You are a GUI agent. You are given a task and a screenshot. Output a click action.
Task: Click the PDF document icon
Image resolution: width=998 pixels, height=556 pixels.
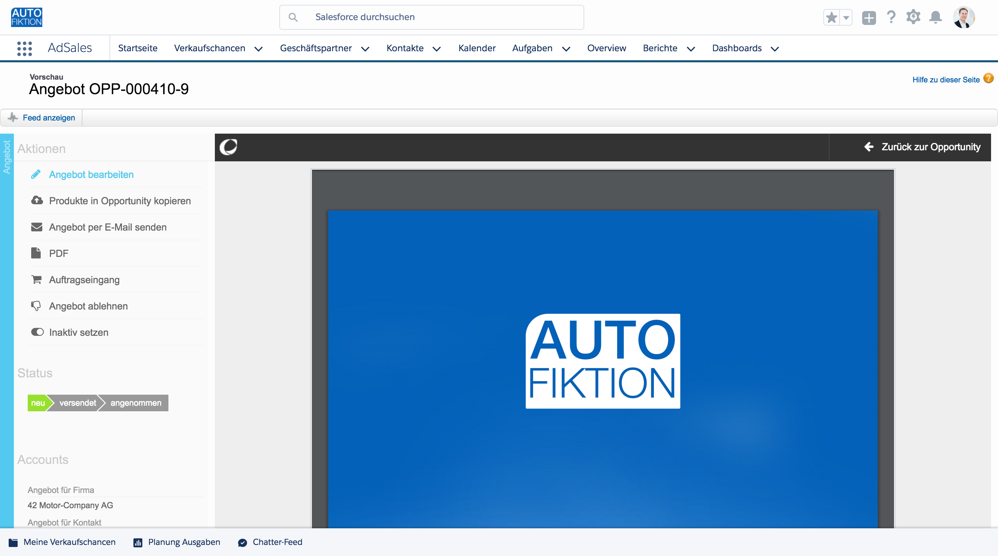(x=36, y=253)
